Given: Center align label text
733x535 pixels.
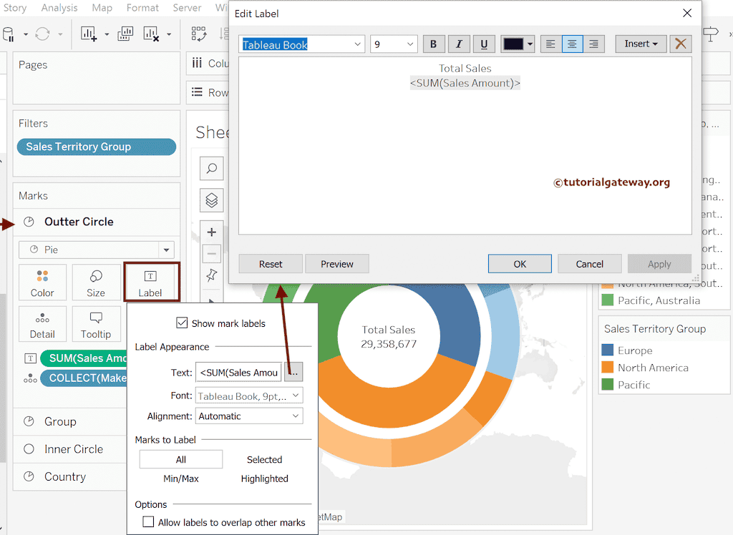Looking at the screenshot, I should tap(572, 44).
